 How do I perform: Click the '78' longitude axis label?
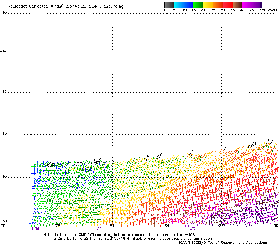58,226
